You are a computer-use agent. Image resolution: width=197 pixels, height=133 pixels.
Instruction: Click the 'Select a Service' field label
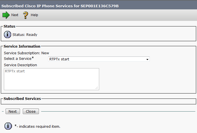point(18,58)
